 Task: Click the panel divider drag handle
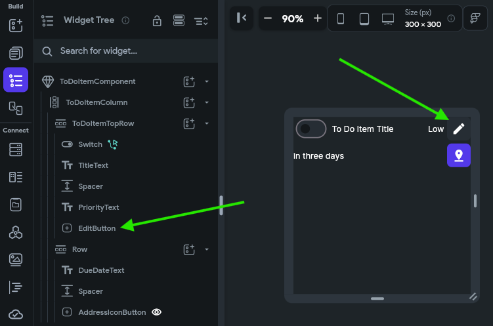tap(221, 205)
